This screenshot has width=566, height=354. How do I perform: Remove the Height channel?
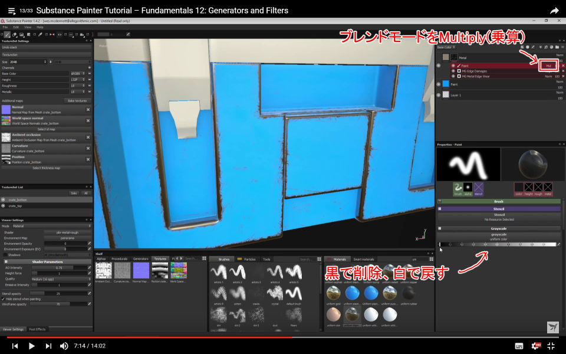pos(90,80)
